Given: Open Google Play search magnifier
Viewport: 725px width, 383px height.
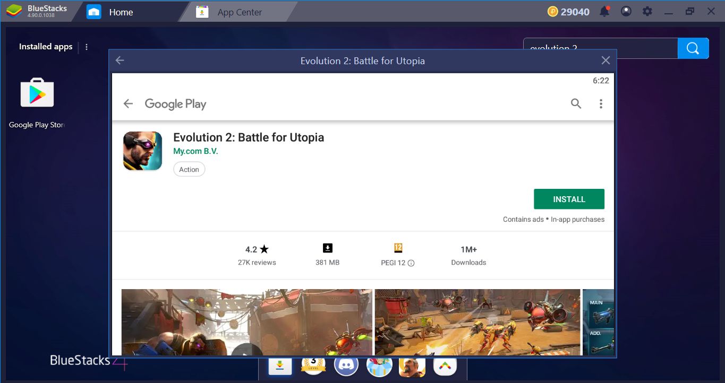Looking at the screenshot, I should [x=576, y=104].
